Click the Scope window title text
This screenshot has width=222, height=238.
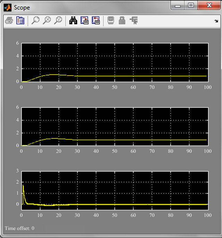pos(22,8)
